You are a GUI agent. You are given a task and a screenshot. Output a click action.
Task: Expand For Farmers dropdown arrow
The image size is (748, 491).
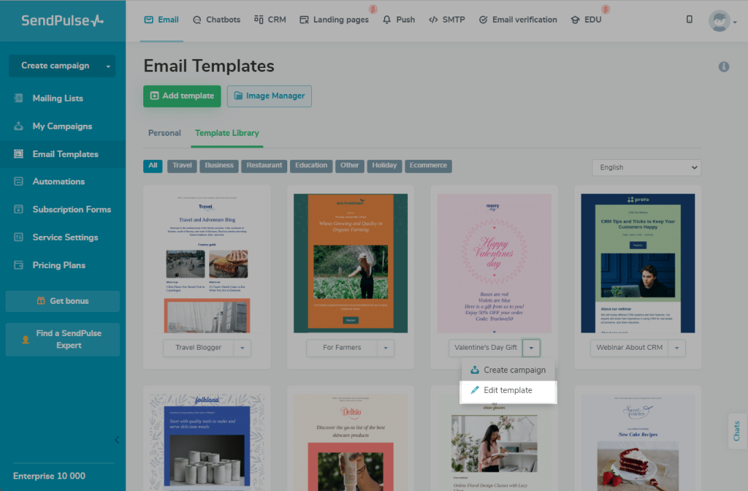(x=386, y=348)
